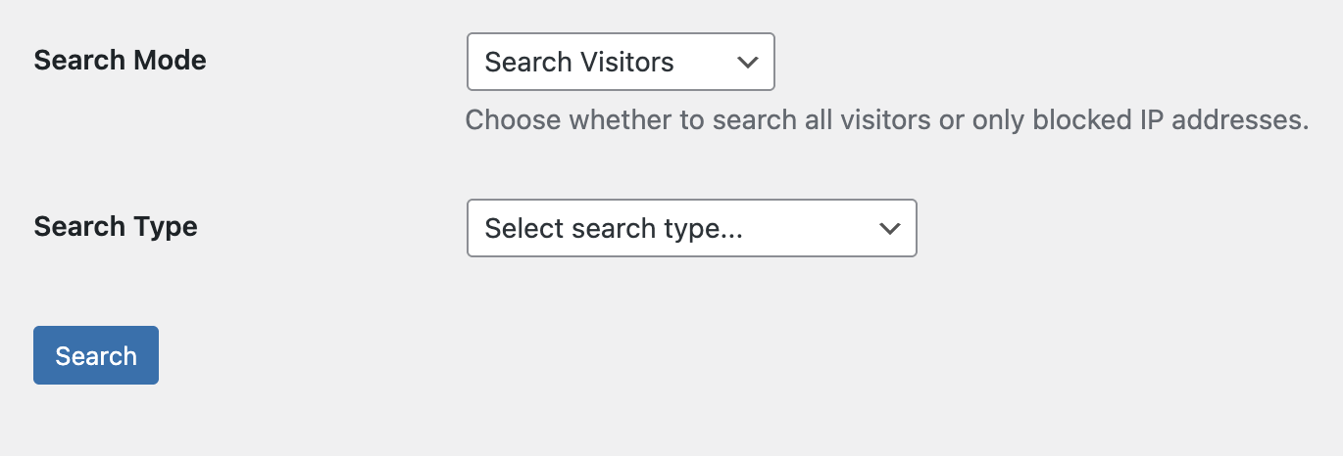This screenshot has height=456, width=1343.
Task: Show the search type options list
Action: 691,228
